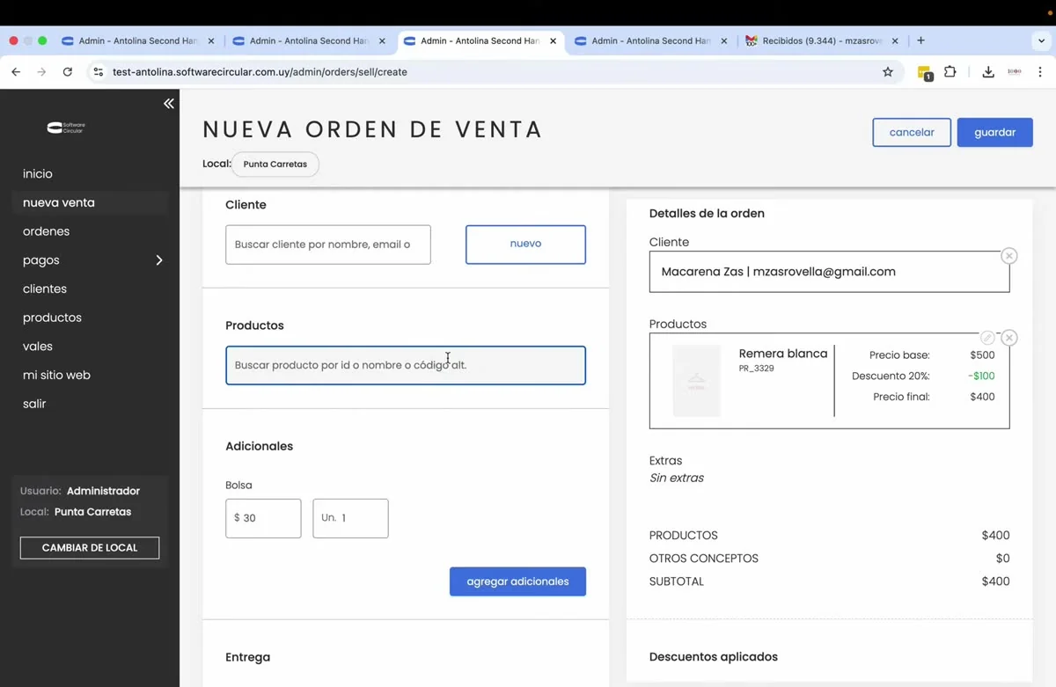The height and width of the screenshot is (687, 1056).
Task: Click the Descuento 20% label
Action: tap(891, 376)
